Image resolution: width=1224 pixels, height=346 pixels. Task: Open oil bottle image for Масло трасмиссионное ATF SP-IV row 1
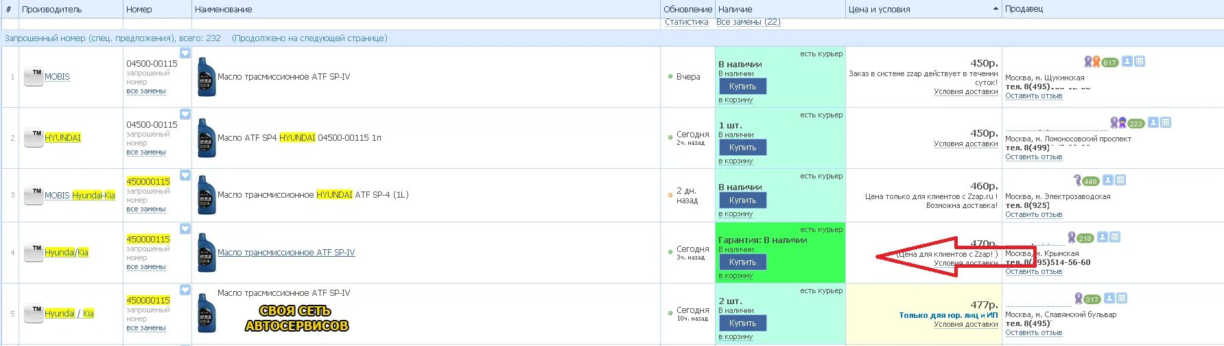pos(207,77)
